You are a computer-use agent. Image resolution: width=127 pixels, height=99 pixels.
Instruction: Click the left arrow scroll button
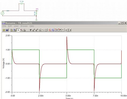[x=66, y=30]
